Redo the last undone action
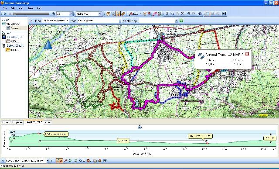 pyautogui.click(x=194, y=14)
